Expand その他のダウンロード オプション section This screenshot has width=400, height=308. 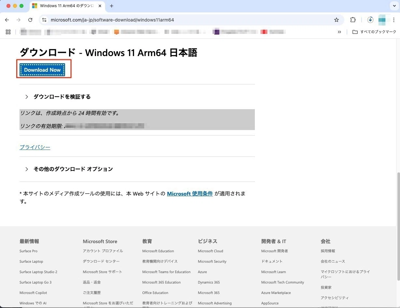click(69, 169)
